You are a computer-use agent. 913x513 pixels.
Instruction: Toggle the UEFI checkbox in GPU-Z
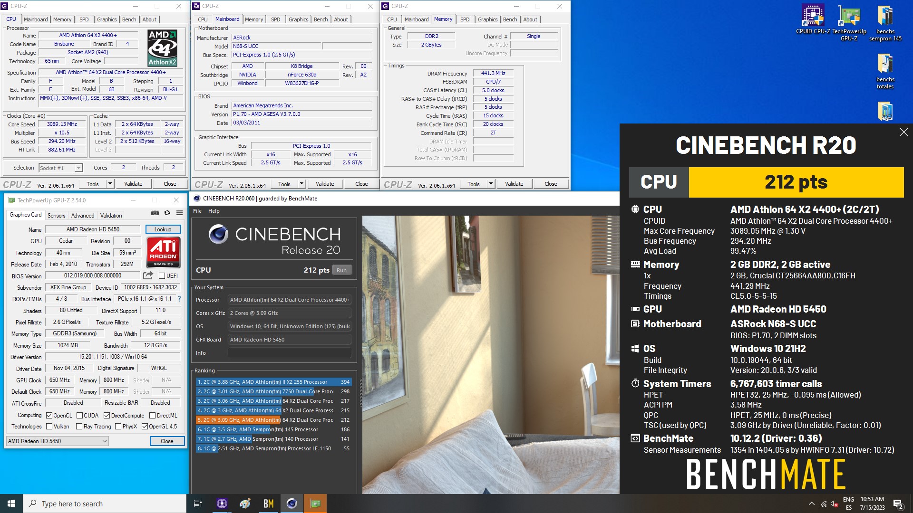[x=162, y=276]
